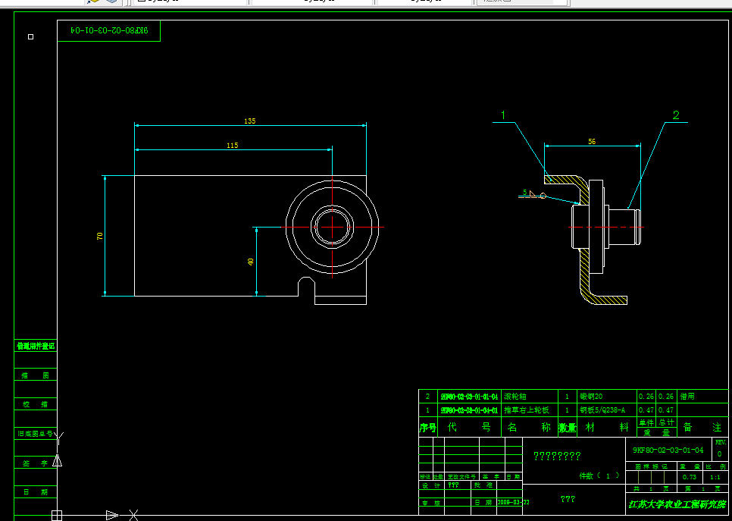This screenshot has width=732, height=521.
Task: Select the 校描 cell in the left strip
Action: (36, 405)
